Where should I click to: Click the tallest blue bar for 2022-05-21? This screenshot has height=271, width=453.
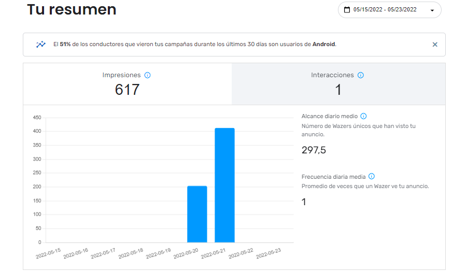tap(224, 185)
